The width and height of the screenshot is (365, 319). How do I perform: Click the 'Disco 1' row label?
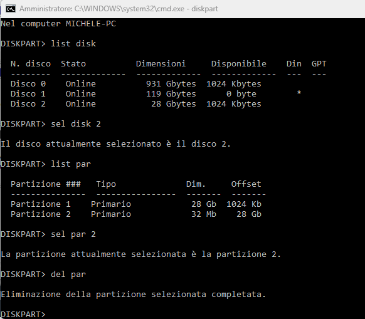click(x=28, y=93)
